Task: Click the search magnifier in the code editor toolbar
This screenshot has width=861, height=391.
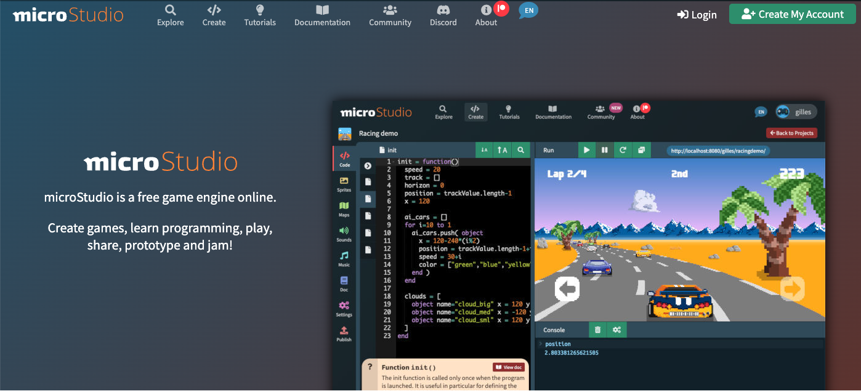Action: tap(521, 150)
